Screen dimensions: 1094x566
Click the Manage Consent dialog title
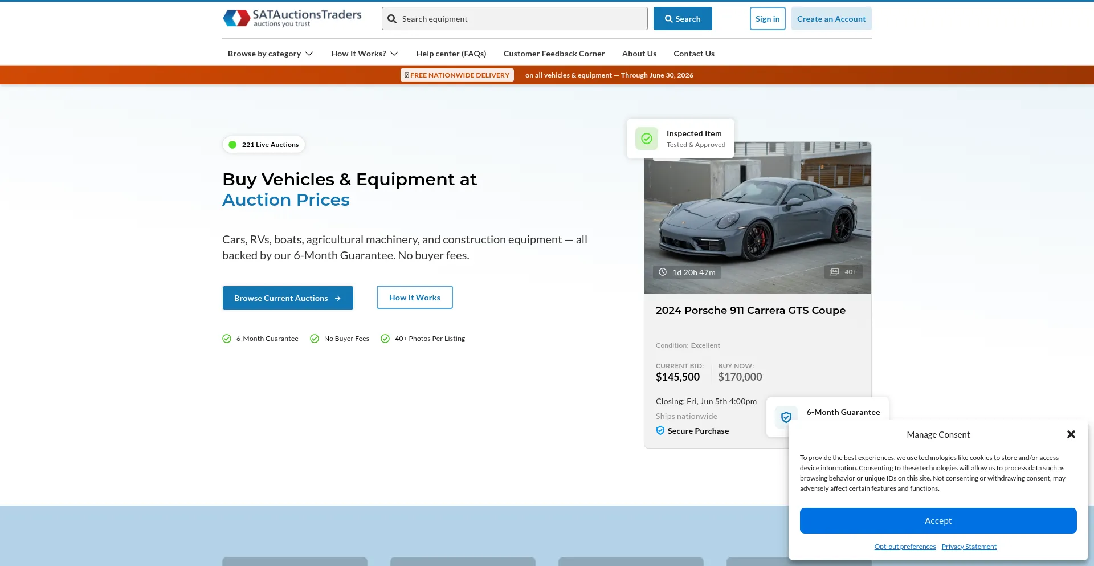tap(938, 435)
